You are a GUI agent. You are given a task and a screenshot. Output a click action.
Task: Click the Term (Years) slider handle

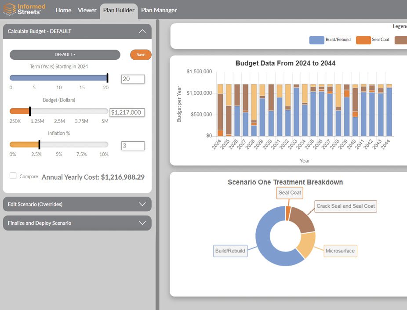click(x=107, y=78)
